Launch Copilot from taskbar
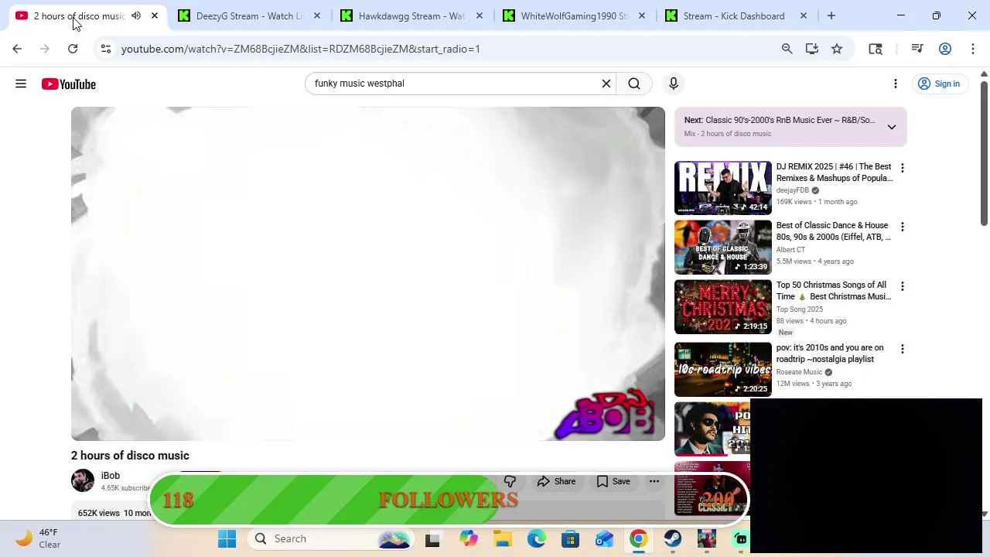 pos(469,538)
